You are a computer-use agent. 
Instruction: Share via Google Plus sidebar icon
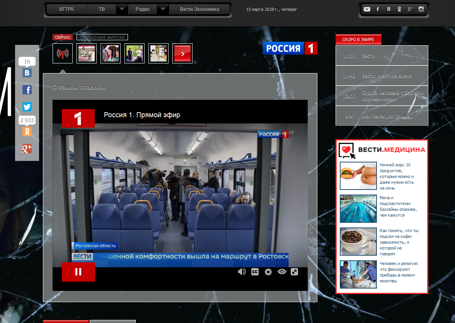tap(27, 149)
